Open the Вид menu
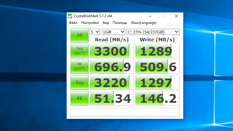Viewport: 233px width, 131px height. point(106,23)
